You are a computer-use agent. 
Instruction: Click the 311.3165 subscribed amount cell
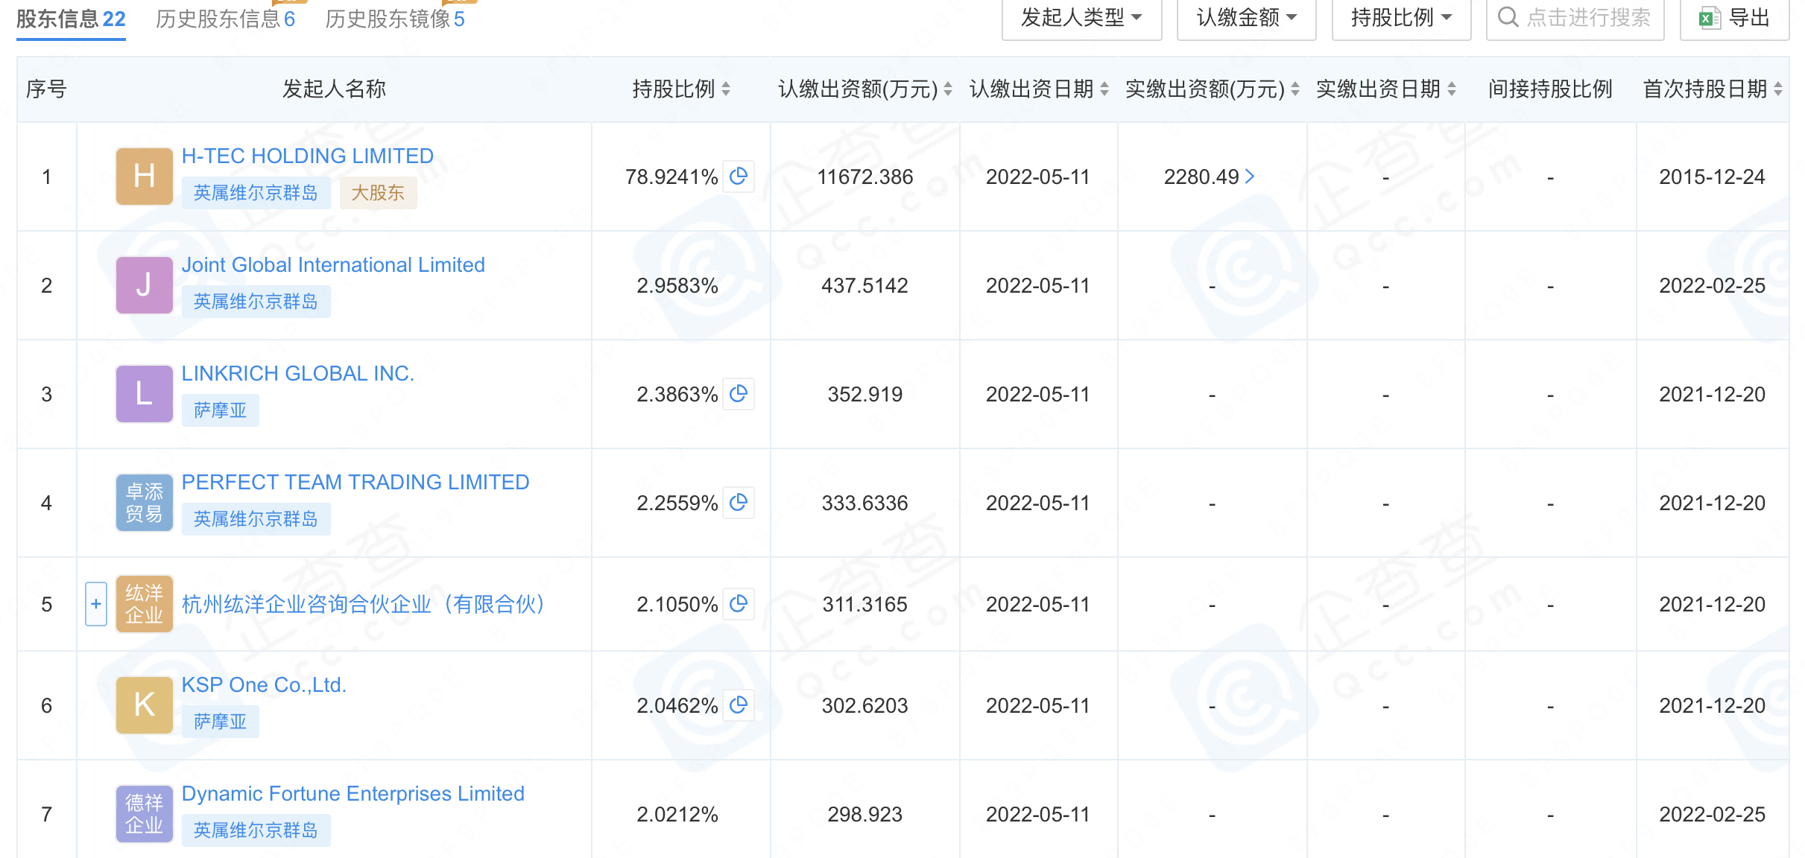[865, 604]
